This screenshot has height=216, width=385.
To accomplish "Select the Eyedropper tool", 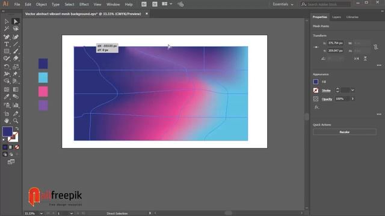I will pos(7,97).
